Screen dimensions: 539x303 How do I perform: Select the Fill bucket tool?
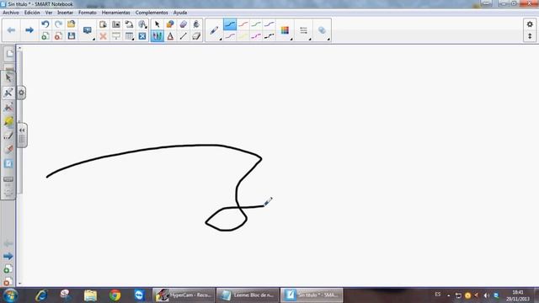(196, 24)
